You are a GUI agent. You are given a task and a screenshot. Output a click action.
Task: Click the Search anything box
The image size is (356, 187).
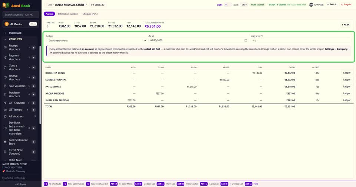[21, 14]
